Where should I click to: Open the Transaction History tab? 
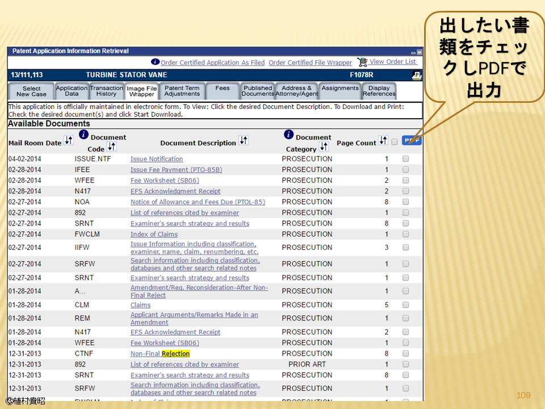point(106,91)
